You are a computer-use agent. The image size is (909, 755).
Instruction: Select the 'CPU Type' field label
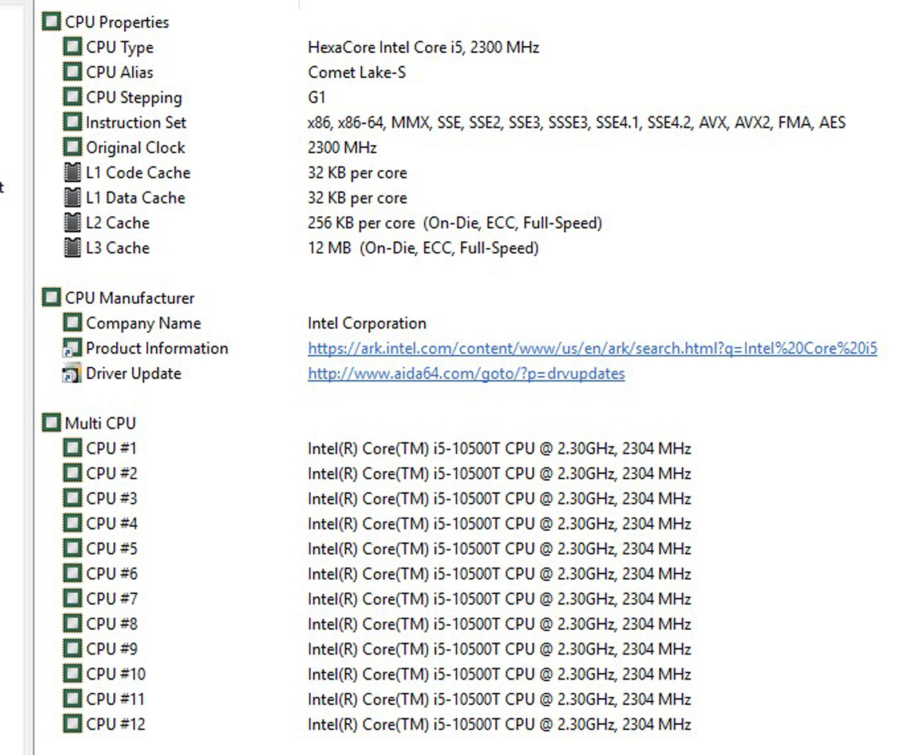pyautogui.click(x=120, y=47)
